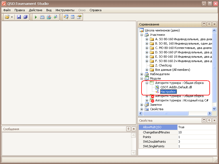Click the Save All stacked disks icon

point(25,17)
